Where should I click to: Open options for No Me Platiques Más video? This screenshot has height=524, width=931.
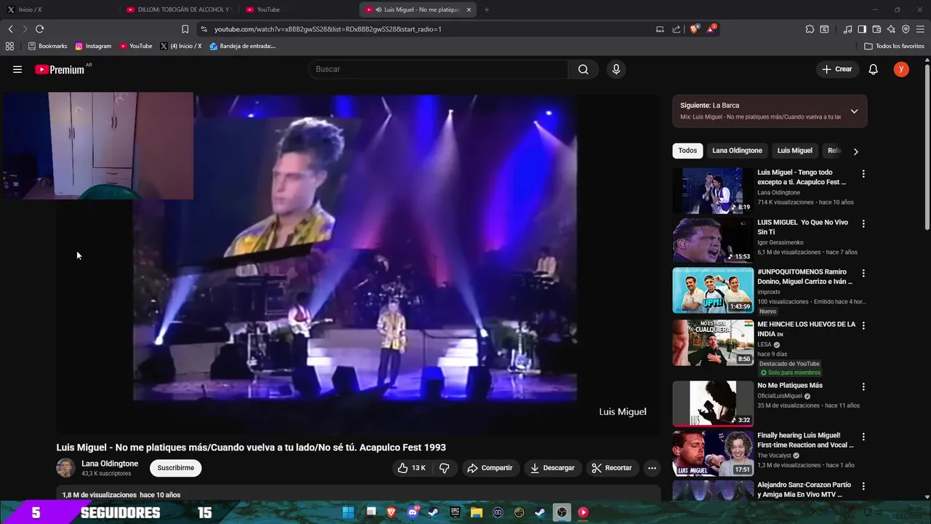point(863,386)
